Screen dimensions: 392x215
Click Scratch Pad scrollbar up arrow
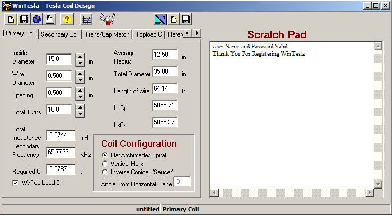click(378, 46)
